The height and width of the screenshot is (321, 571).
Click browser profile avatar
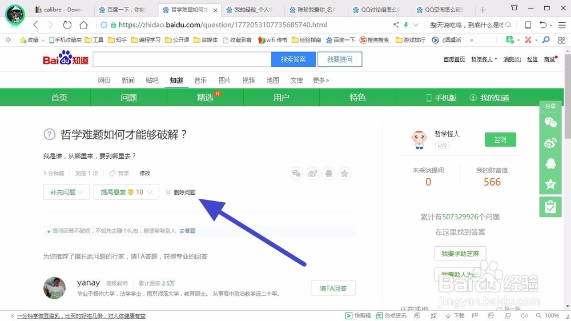click(15, 14)
